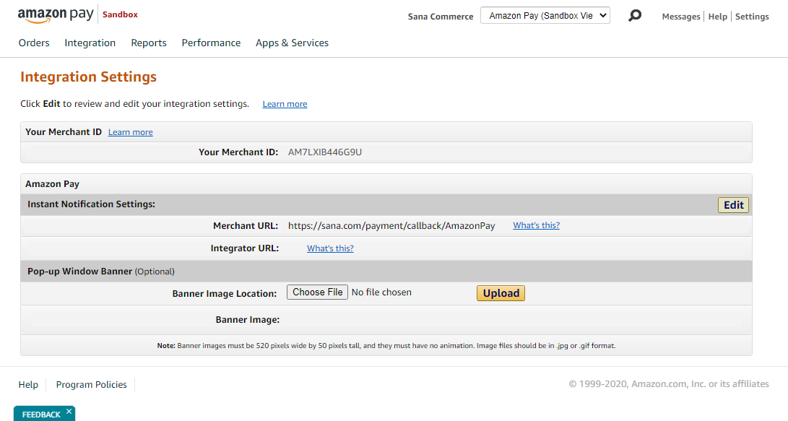The height and width of the screenshot is (421, 788).
Task: Open the Amazon Pay Sandbox View dropdown
Action: (x=545, y=16)
